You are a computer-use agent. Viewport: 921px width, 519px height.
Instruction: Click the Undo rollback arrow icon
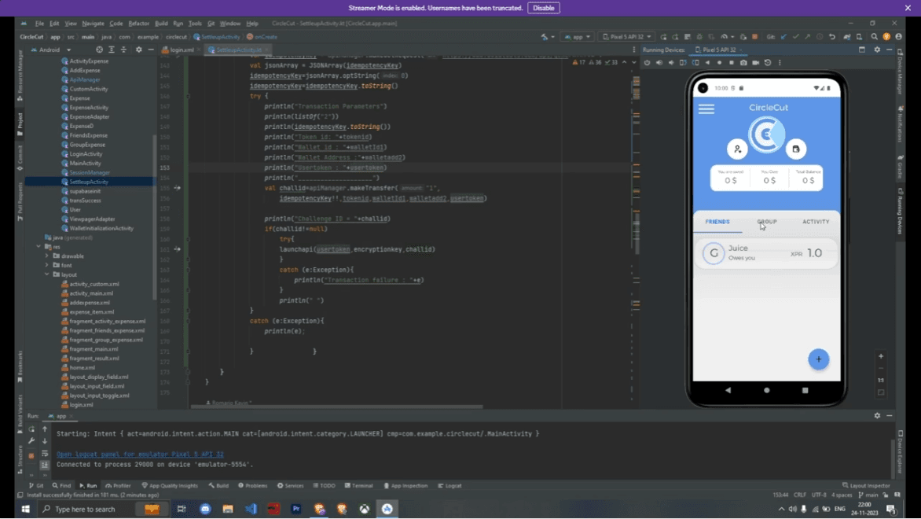(x=831, y=37)
